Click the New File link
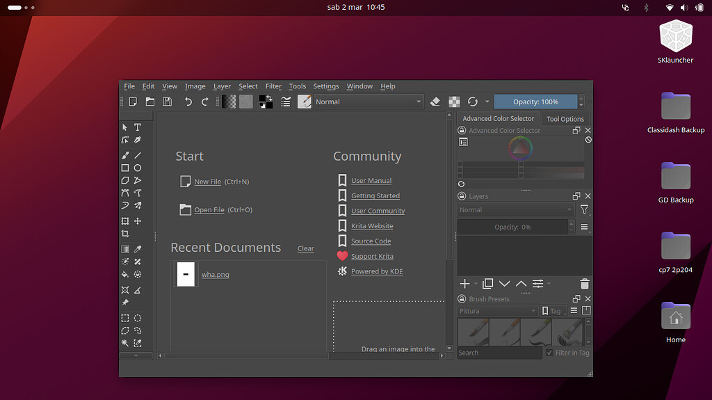 [207, 182]
